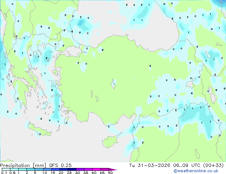
Task: Click the 2–5 mm legend color swatch
Action: point(31,169)
